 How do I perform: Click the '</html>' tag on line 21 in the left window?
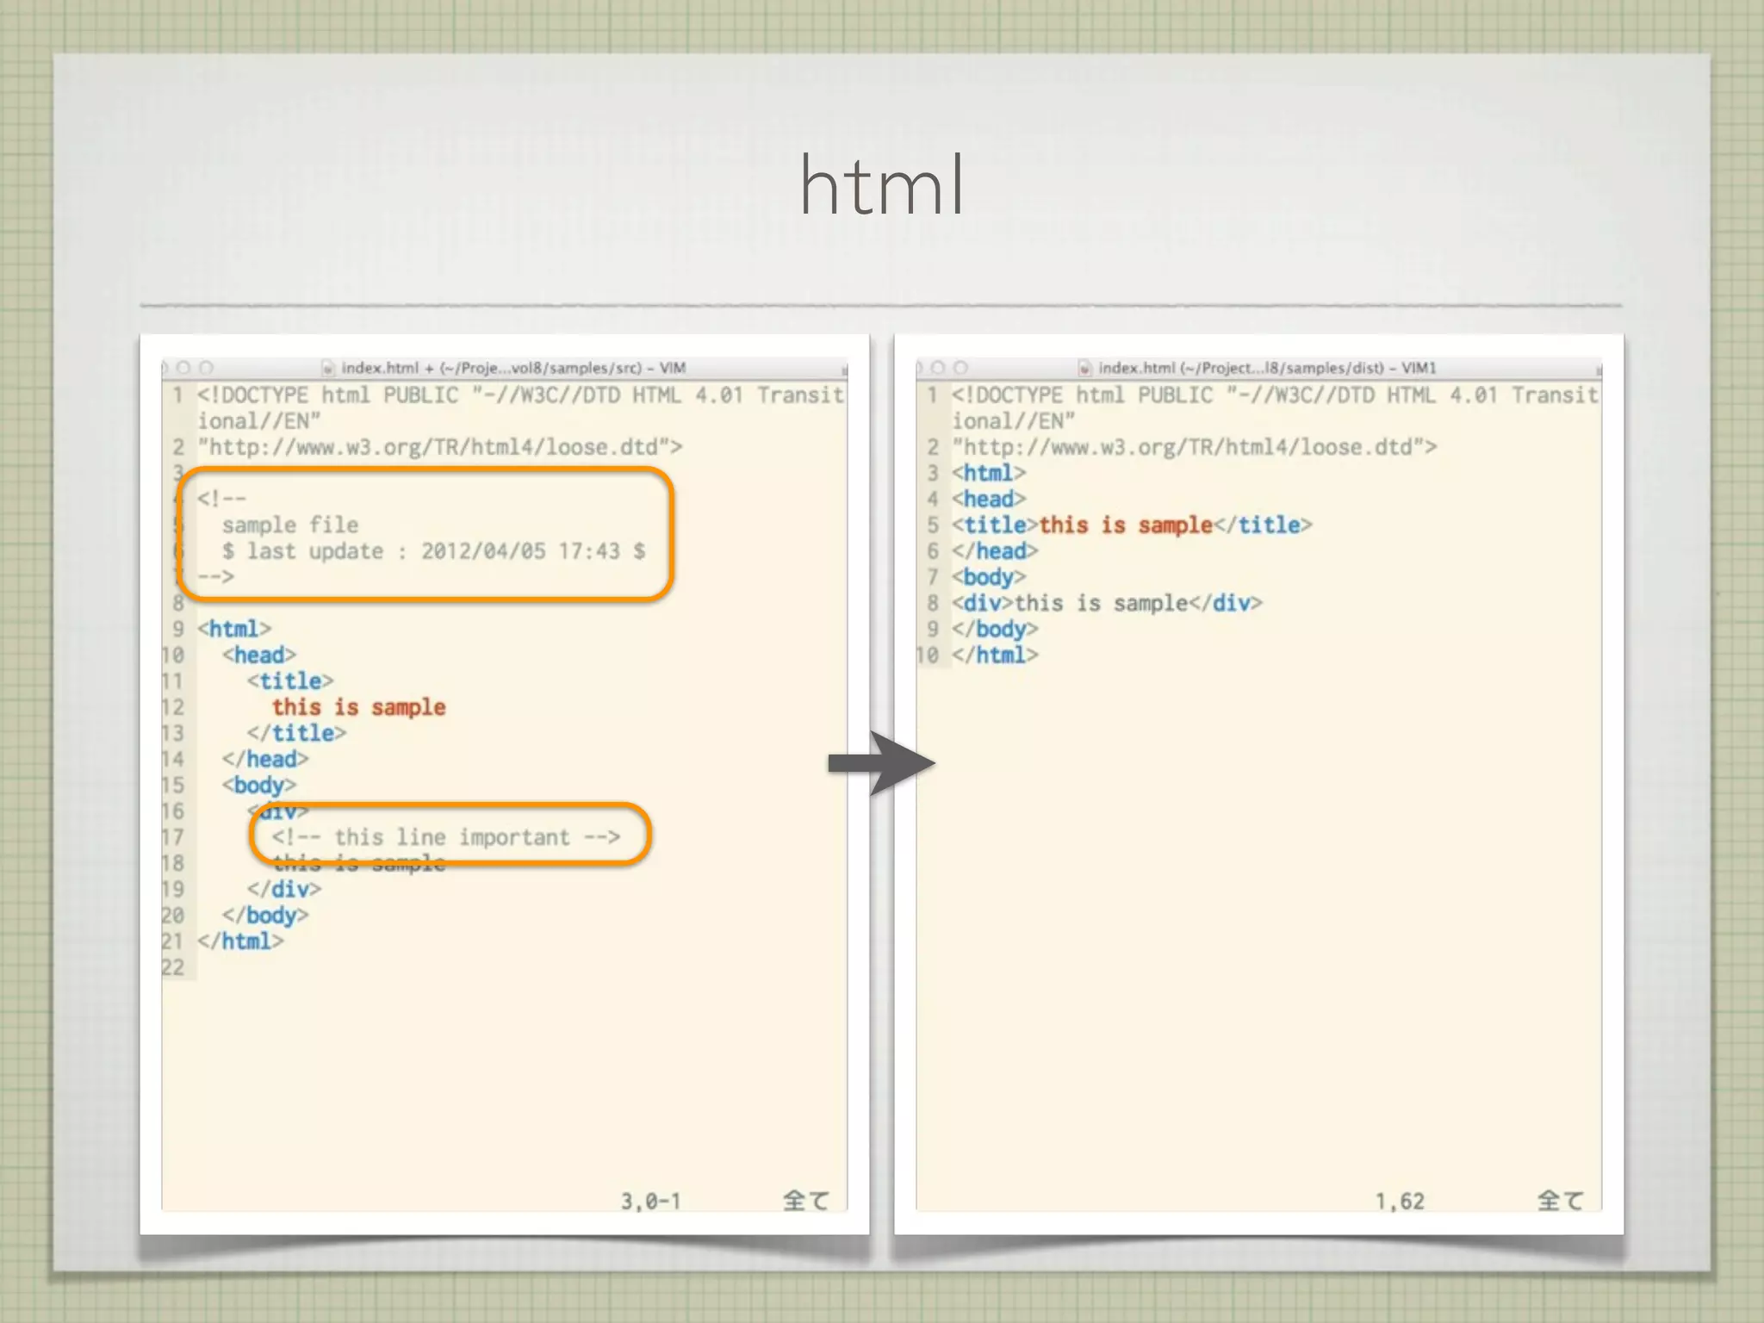pos(240,941)
